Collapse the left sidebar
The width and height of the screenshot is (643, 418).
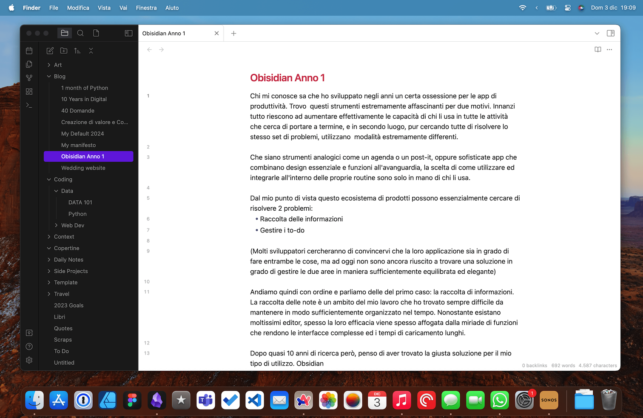click(128, 33)
